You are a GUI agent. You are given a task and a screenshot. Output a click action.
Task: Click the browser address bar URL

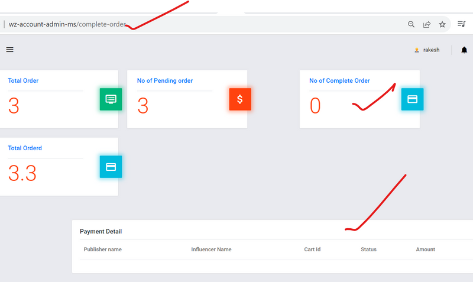[68, 24]
